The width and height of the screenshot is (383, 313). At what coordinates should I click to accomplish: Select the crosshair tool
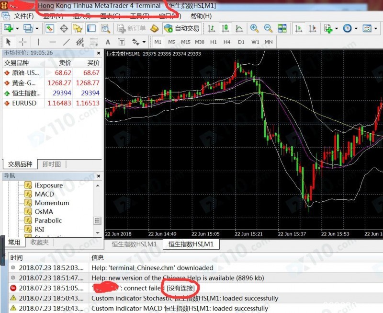pyautogui.click(x=23, y=42)
